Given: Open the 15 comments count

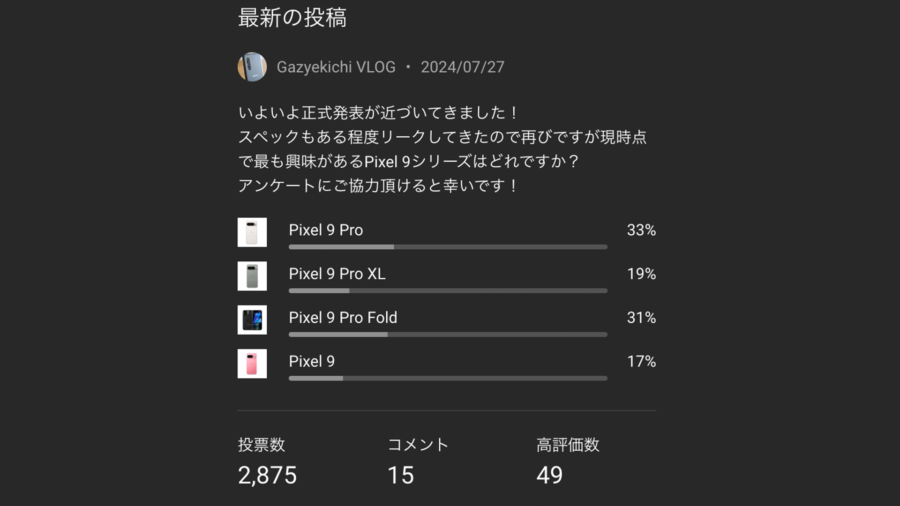Looking at the screenshot, I should click(401, 475).
